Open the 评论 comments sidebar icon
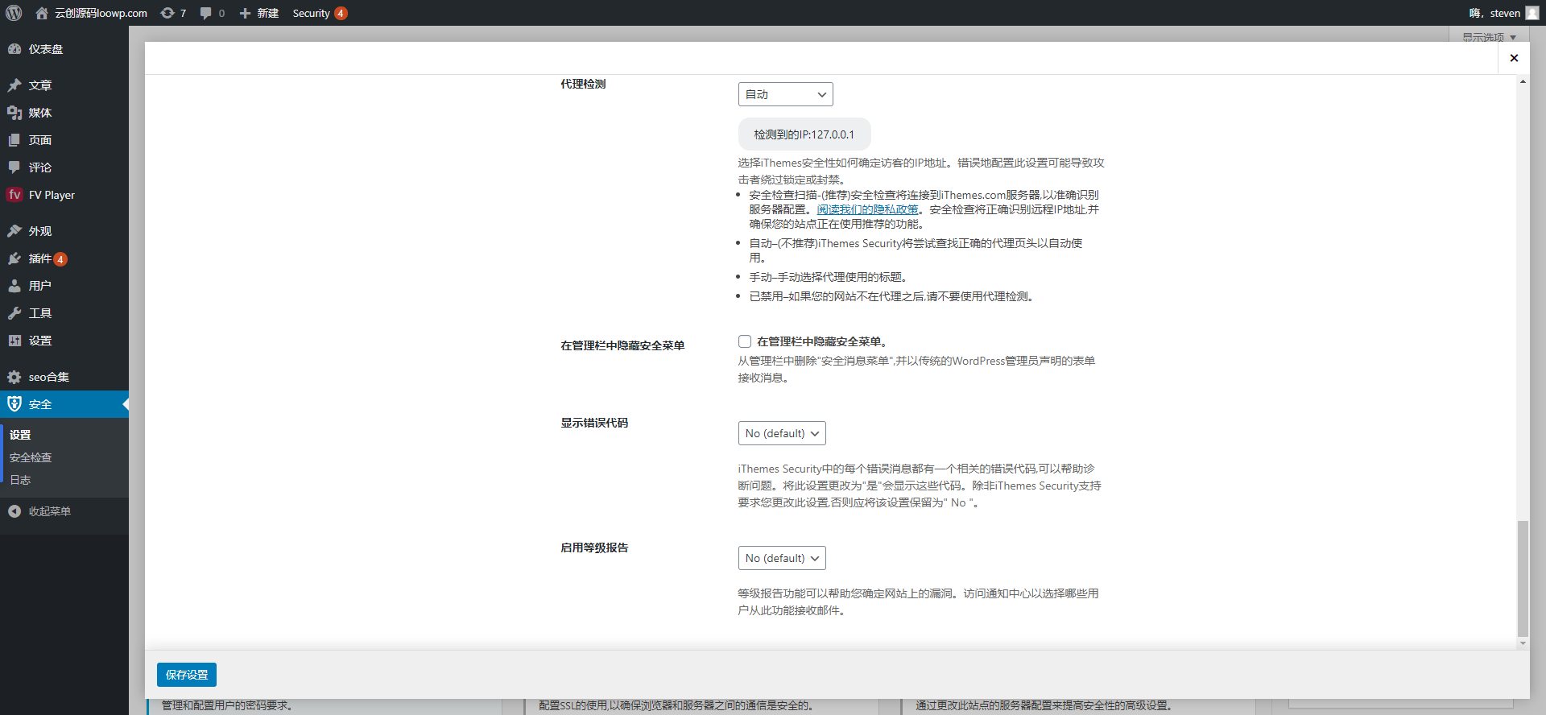This screenshot has height=715, width=1546. (14, 167)
